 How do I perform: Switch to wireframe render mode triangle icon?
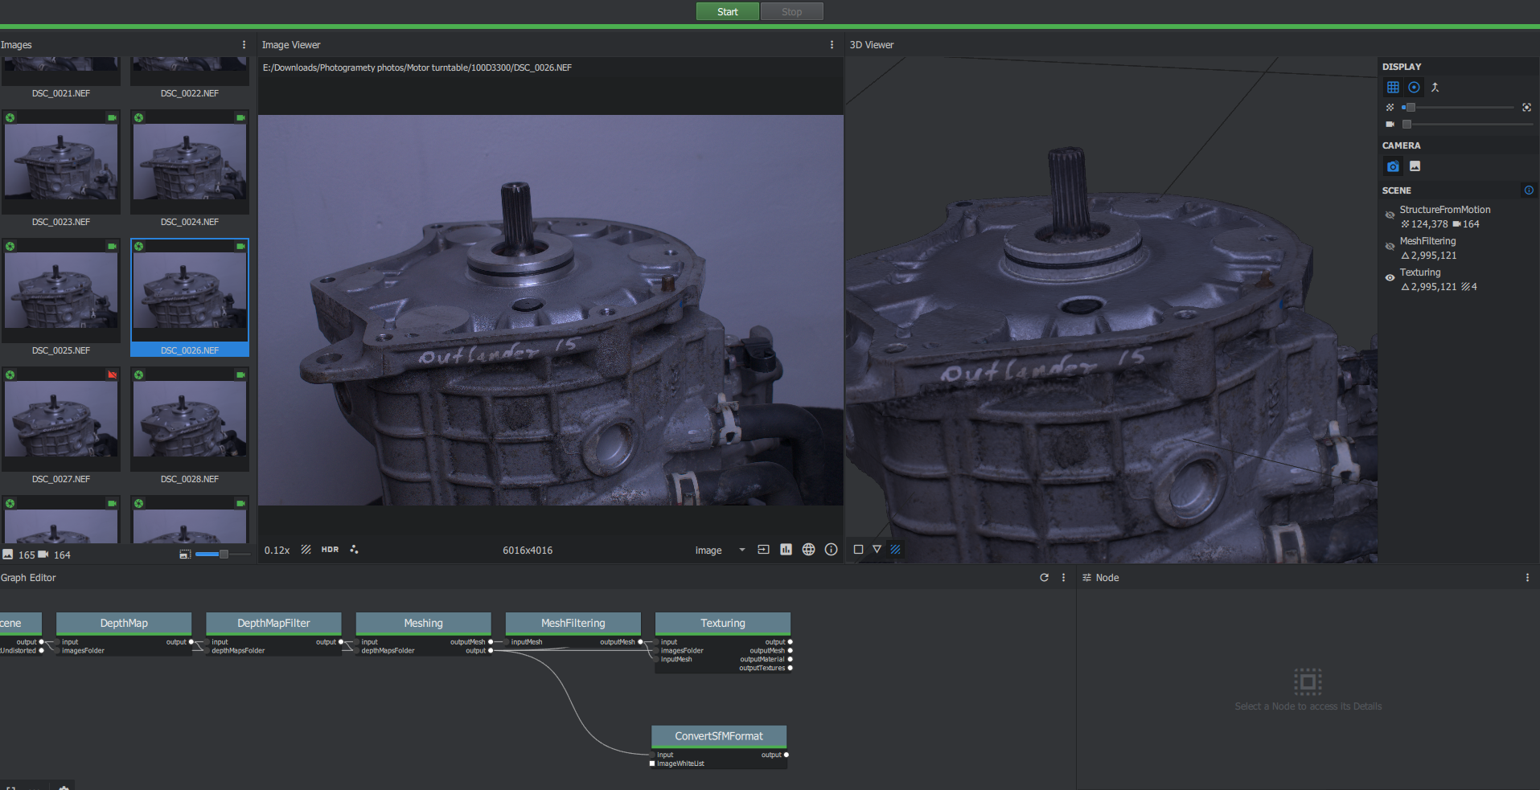(877, 550)
